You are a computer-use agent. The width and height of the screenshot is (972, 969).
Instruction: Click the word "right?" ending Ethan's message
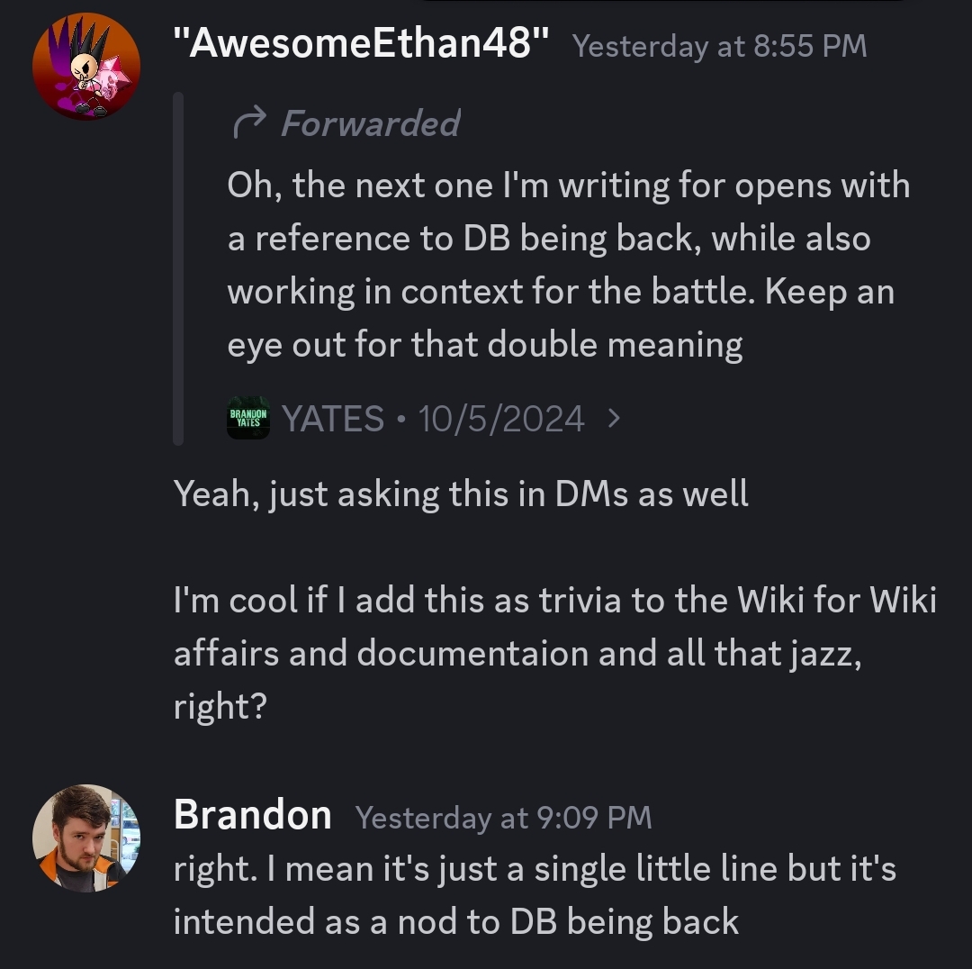220,707
